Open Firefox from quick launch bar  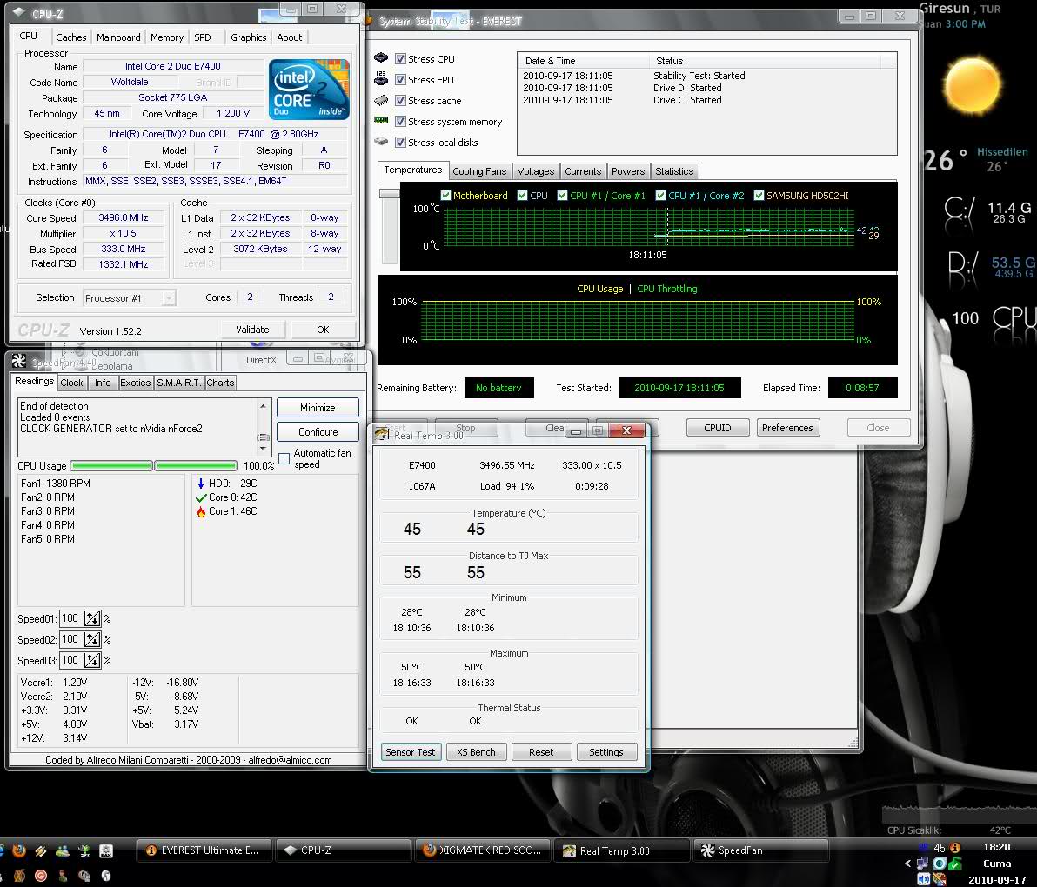(x=18, y=850)
